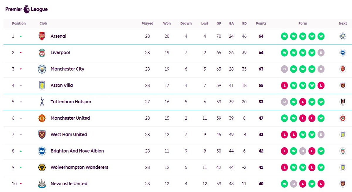This screenshot has height=192, width=352.
Task: Open Tottenham Hotspur crest icon
Action: click(x=42, y=102)
